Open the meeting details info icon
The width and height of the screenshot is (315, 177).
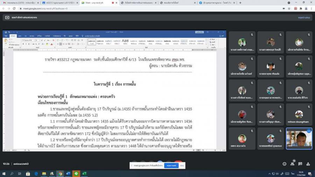(284, 164)
